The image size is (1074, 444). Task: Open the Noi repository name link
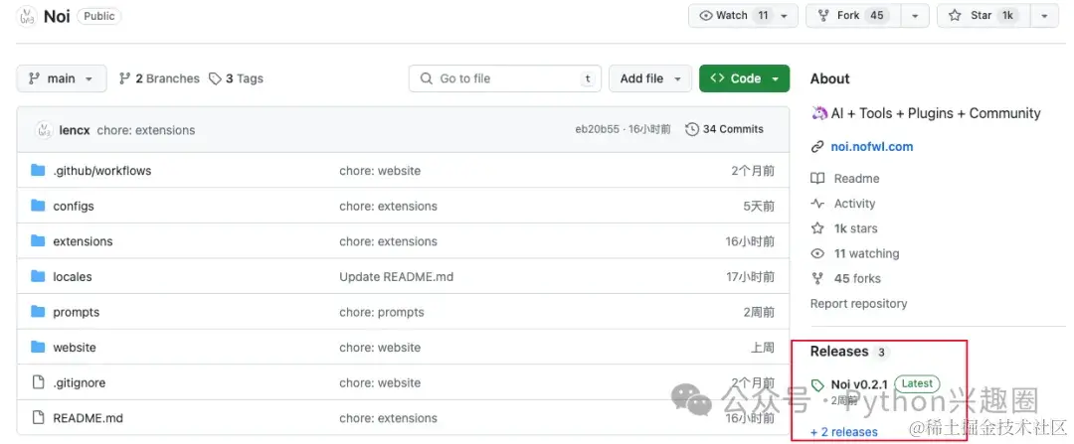click(x=57, y=17)
